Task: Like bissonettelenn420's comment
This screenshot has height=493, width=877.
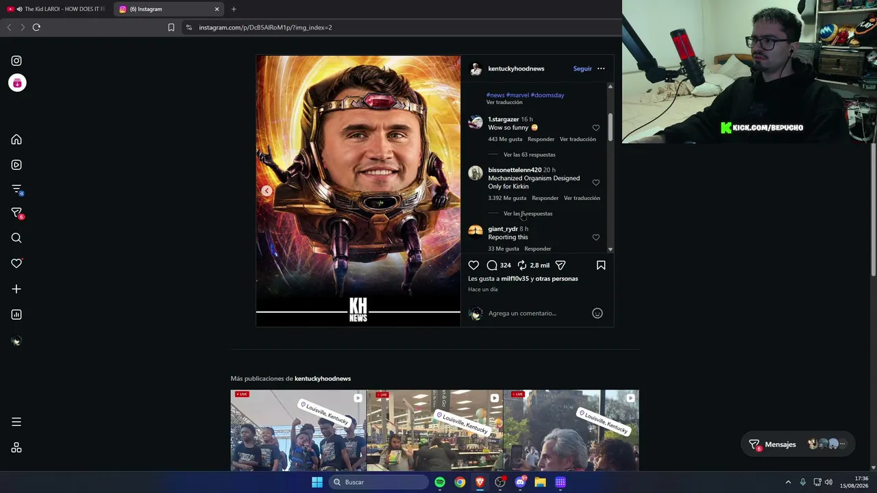Action: tap(596, 183)
